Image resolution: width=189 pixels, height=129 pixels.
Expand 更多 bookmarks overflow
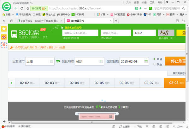(x=183, y=14)
